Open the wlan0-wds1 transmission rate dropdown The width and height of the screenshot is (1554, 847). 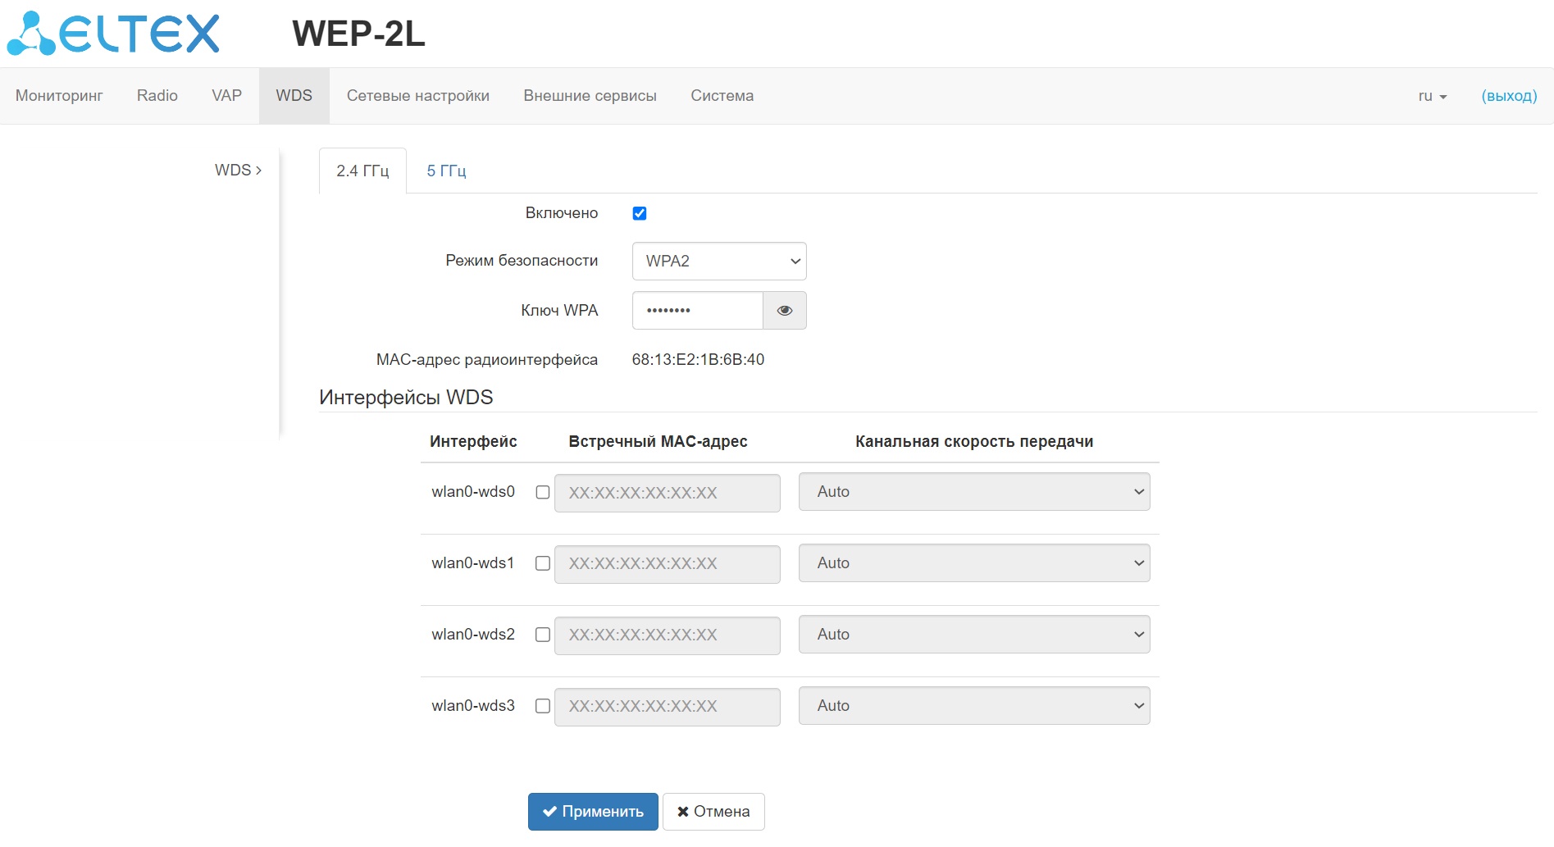click(974, 563)
